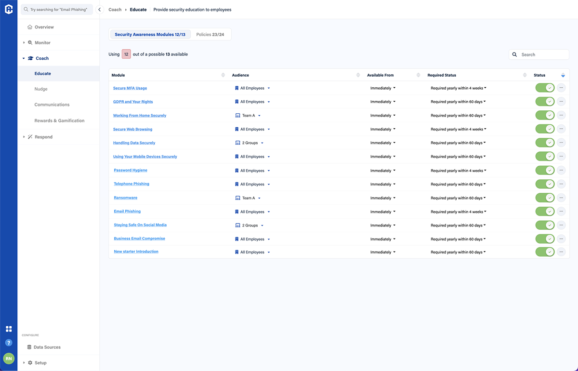Click the Coach breadcrumb link
The image size is (578, 371).
[x=115, y=9]
